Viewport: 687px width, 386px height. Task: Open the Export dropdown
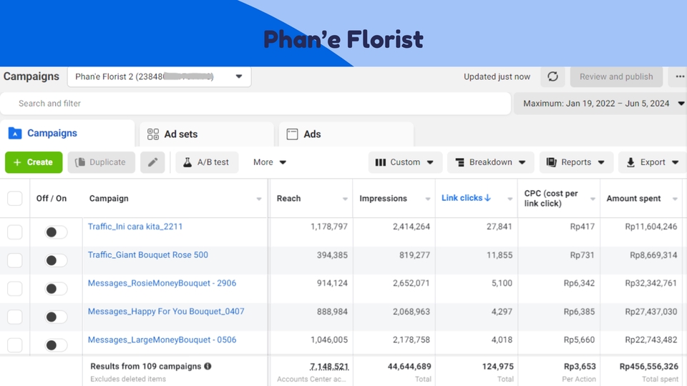pyautogui.click(x=653, y=162)
